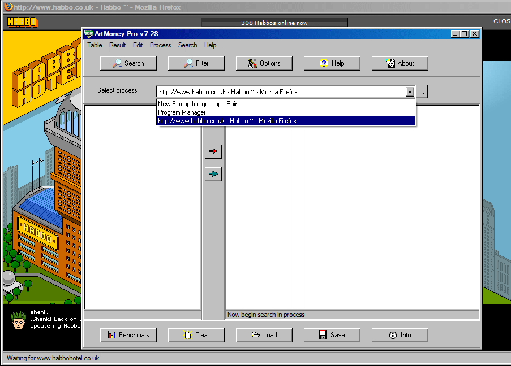This screenshot has height=366, width=511.
Task: Click the ellipsis browse button beside process box
Action: click(422, 92)
